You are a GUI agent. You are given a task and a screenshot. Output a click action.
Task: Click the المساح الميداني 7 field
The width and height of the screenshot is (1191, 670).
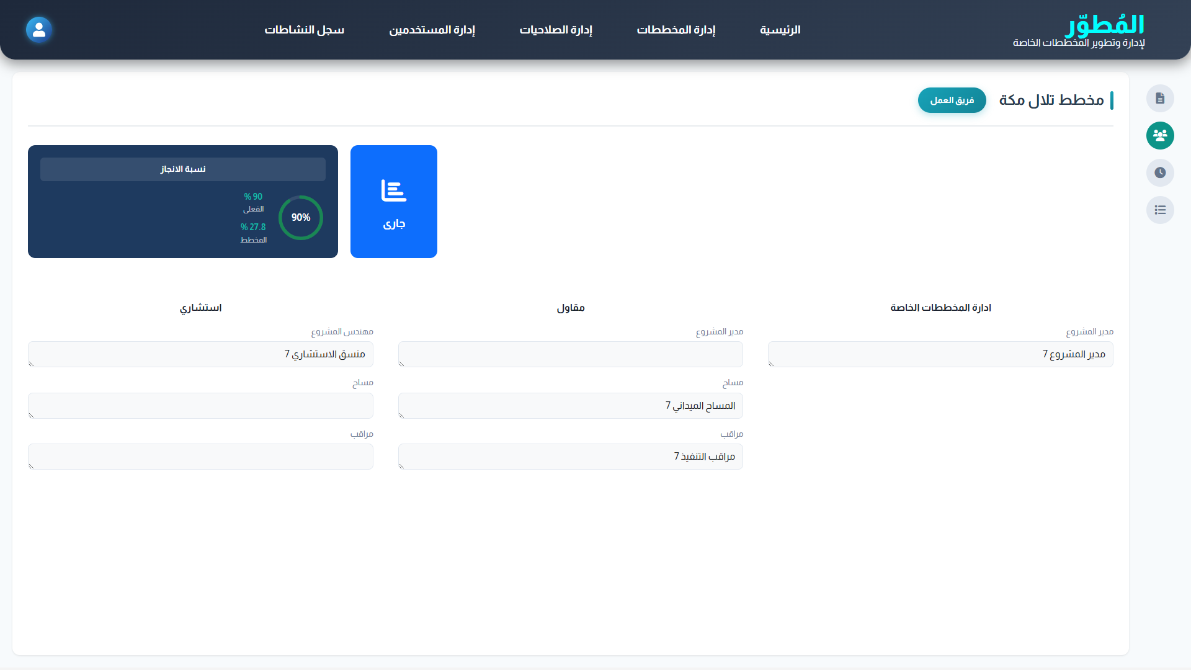(x=571, y=406)
